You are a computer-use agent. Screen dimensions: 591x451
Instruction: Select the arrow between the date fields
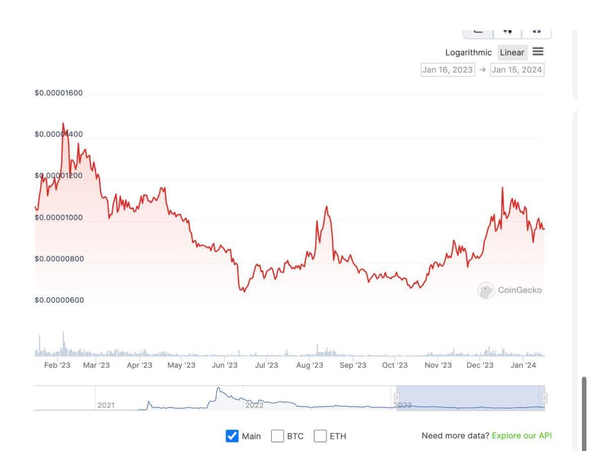(482, 70)
